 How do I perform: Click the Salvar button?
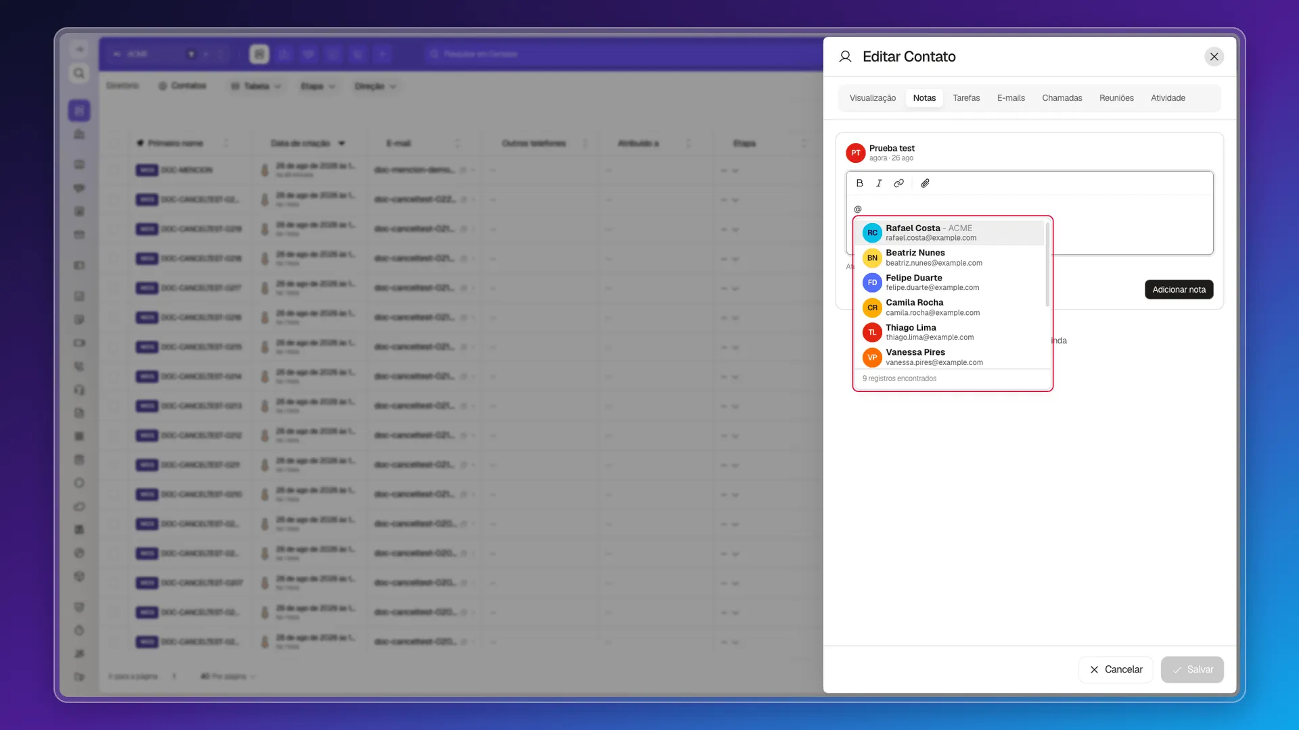click(1192, 669)
